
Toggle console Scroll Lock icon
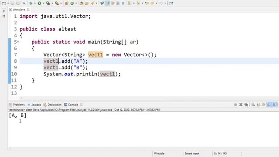click(x=259, y=105)
